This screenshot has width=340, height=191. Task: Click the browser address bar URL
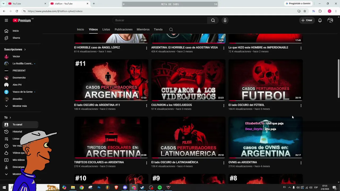(55, 11)
